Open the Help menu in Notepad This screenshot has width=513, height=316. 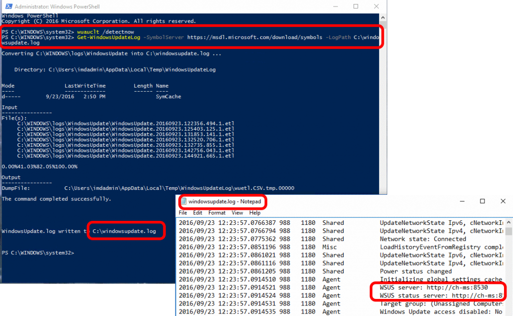point(255,212)
